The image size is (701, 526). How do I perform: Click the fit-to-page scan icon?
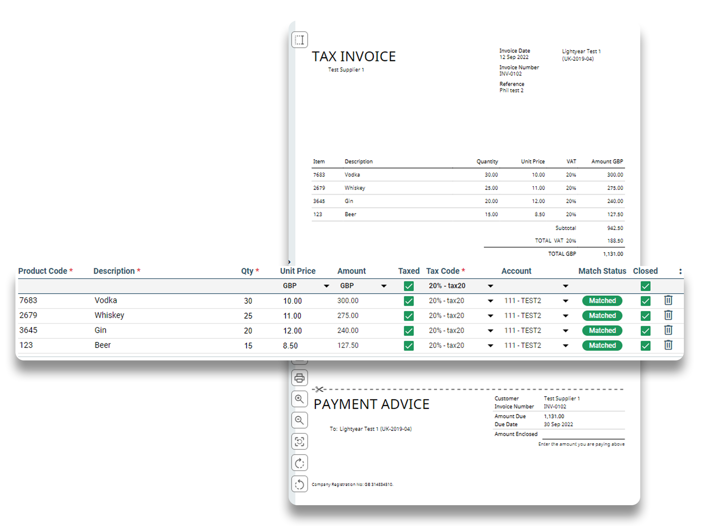(x=299, y=441)
